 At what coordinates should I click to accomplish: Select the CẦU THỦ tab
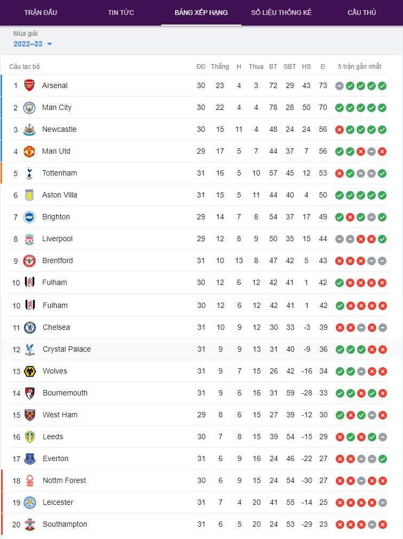click(x=361, y=12)
